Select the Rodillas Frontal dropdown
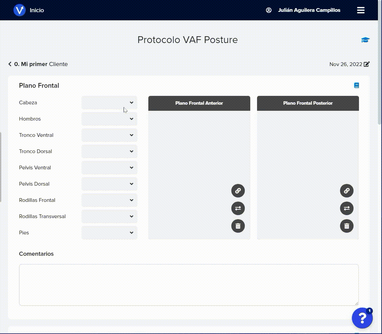382x334 pixels. [109, 200]
